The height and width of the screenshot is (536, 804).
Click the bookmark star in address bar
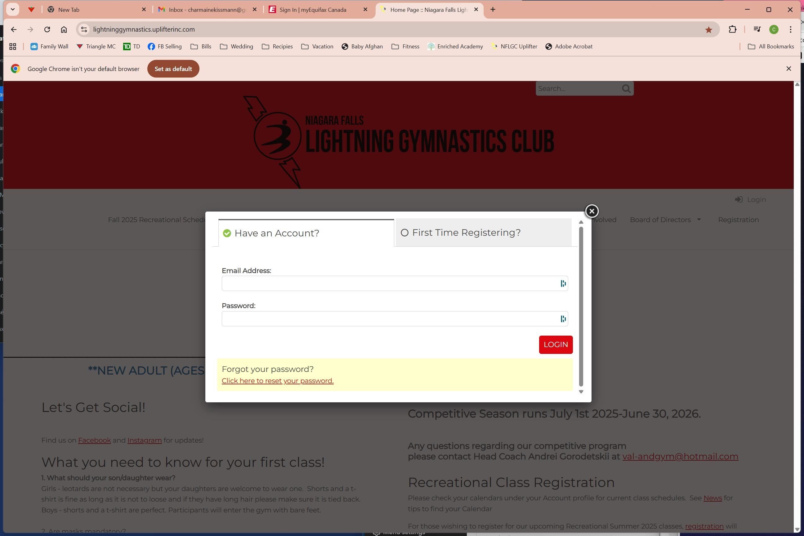[708, 30]
